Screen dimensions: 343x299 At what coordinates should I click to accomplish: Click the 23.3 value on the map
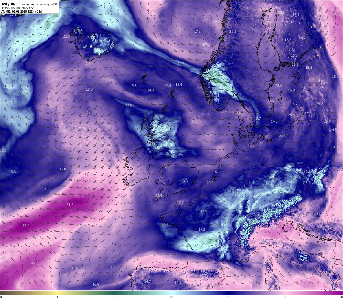pyautogui.click(x=168, y=167)
